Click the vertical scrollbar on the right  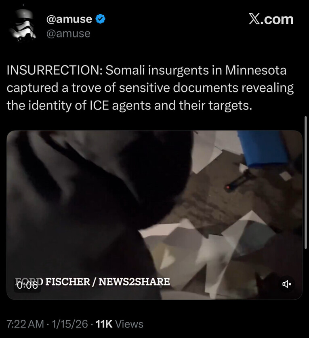click(305, 183)
